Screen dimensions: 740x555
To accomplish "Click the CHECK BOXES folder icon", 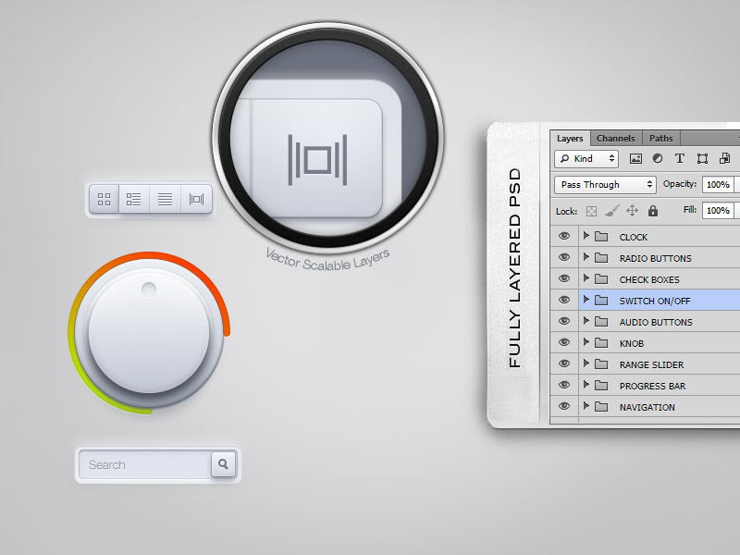I will 600,279.
